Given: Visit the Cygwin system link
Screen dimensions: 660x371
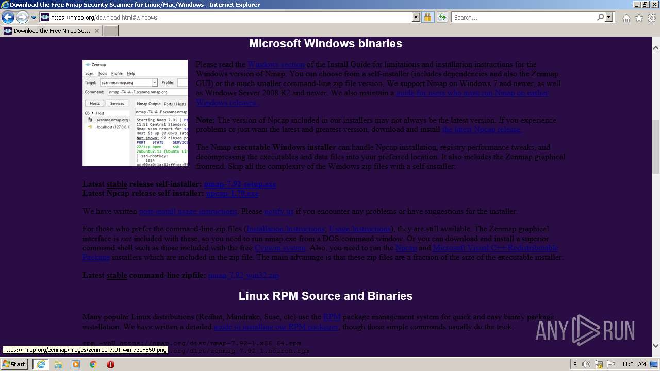Looking at the screenshot, I should point(280,248).
